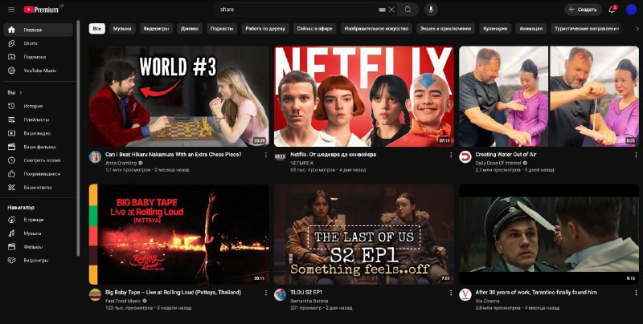Open История in sidebar
This screenshot has width=643, height=324.
(x=38, y=106)
